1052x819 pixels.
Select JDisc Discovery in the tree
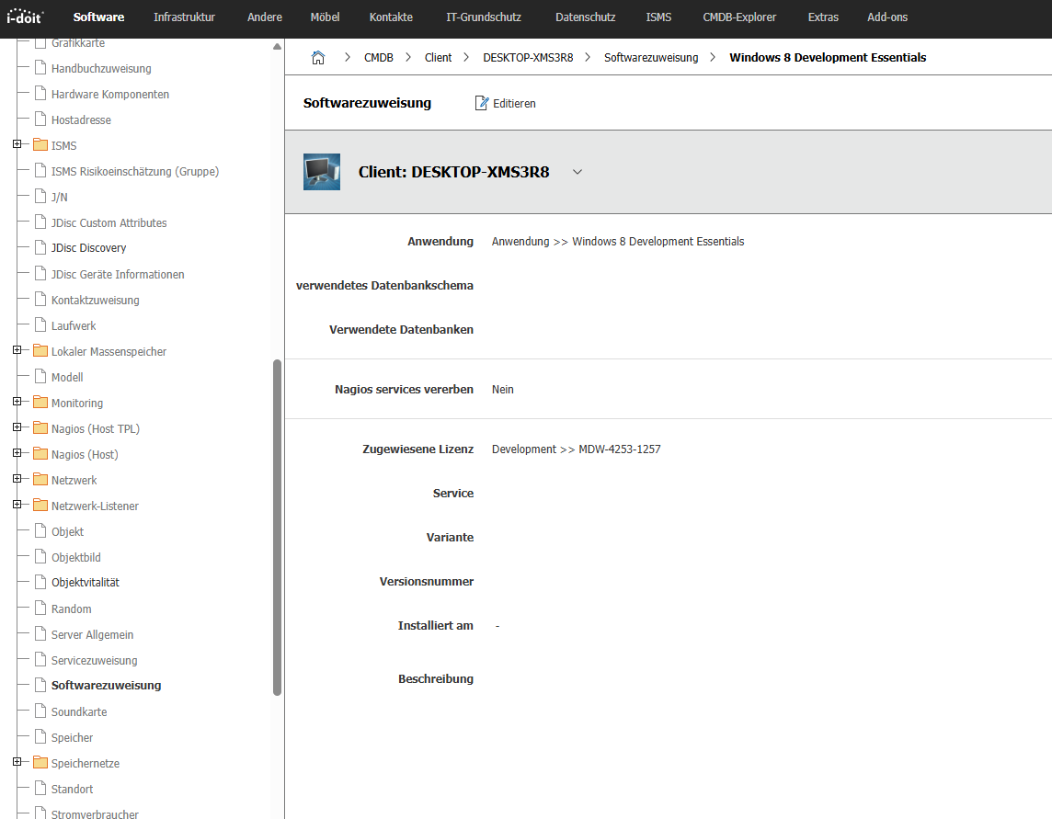[88, 248]
